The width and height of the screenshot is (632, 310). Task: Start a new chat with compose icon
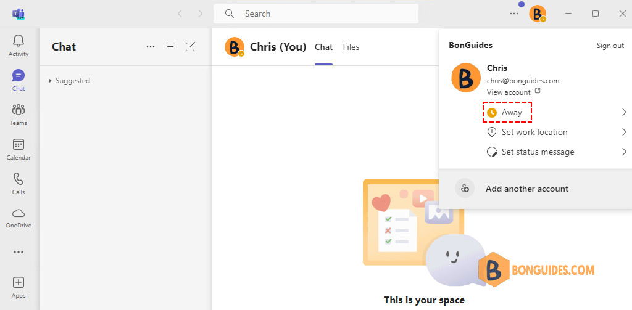(x=190, y=47)
